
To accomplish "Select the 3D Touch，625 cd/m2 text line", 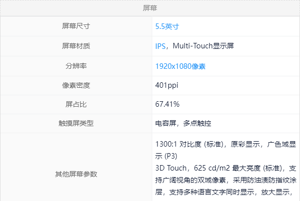I will [226, 168].
